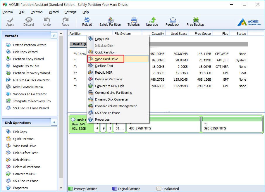Click the Upgrade toolbar icon
Screen dimensions: 265x192
pos(152,20)
